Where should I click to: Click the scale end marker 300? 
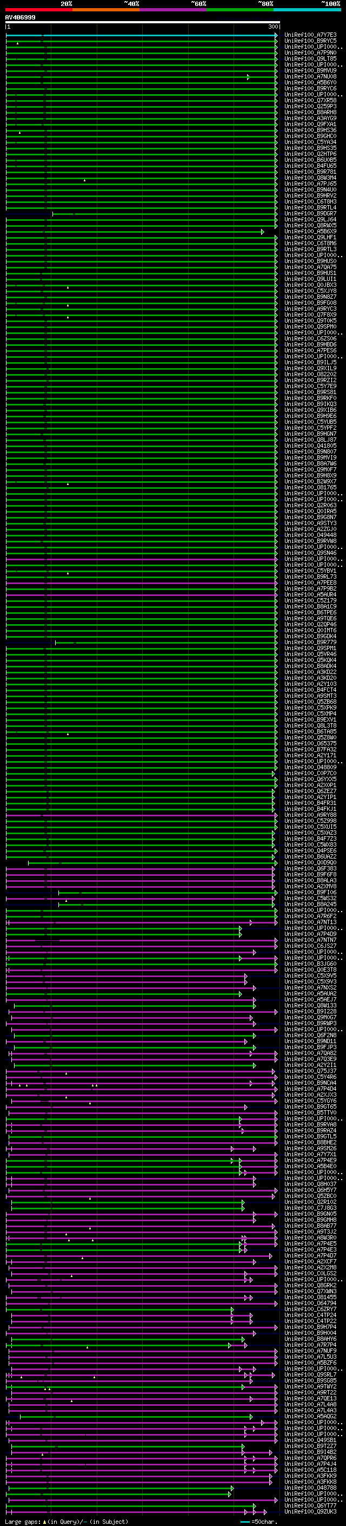[x=272, y=27]
